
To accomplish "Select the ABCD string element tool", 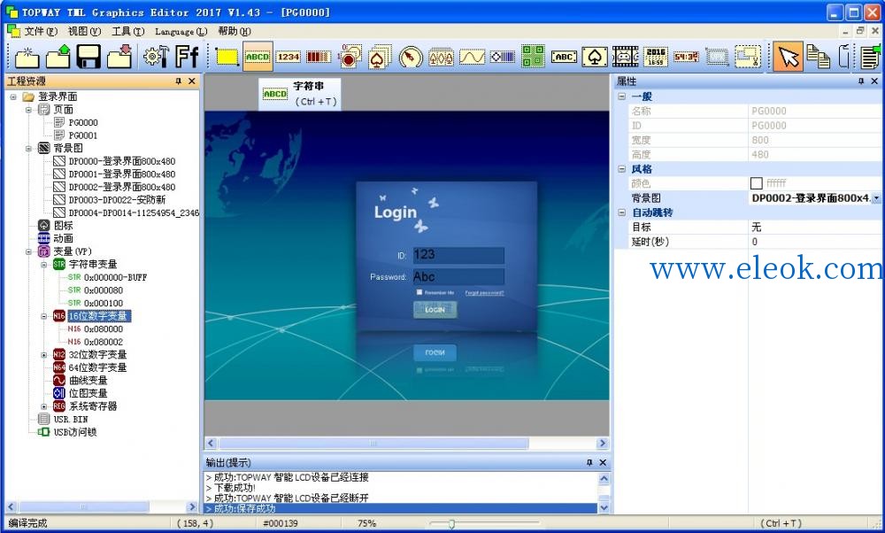I will pos(258,57).
